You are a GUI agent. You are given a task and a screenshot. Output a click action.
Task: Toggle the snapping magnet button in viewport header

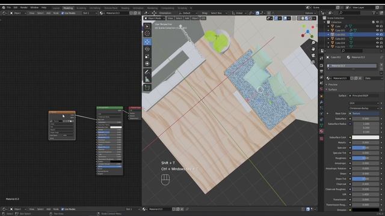[257, 13]
